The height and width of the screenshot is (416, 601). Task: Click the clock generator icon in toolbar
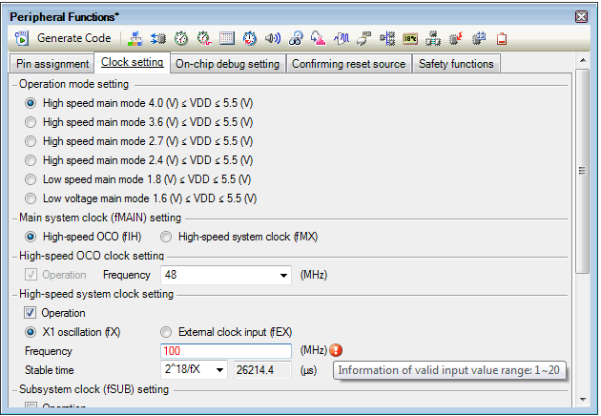pyautogui.click(x=135, y=39)
